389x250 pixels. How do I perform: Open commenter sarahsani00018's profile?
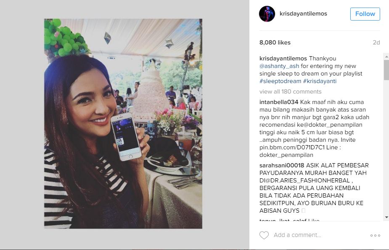pyautogui.click(x=282, y=165)
